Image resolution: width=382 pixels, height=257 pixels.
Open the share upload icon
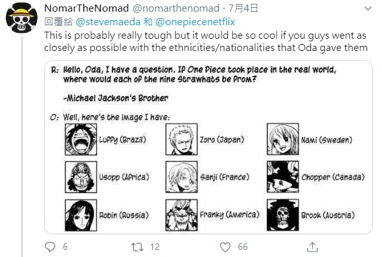point(312,247)
